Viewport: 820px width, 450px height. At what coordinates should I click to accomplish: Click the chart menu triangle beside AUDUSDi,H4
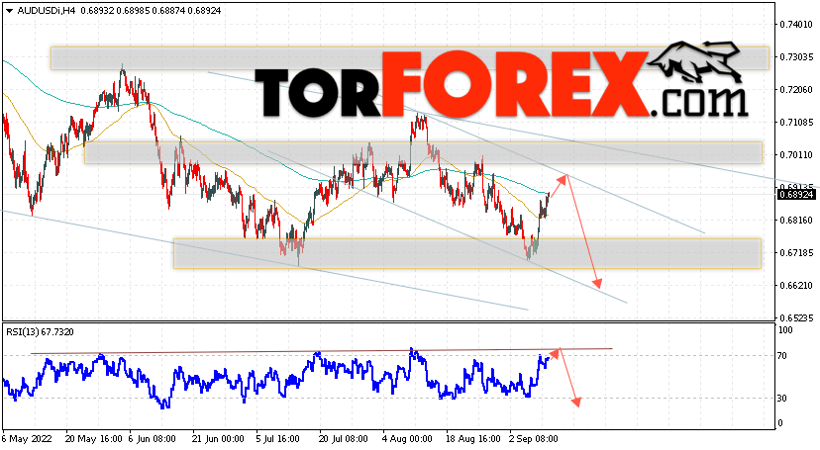click(x=10, y=11)
